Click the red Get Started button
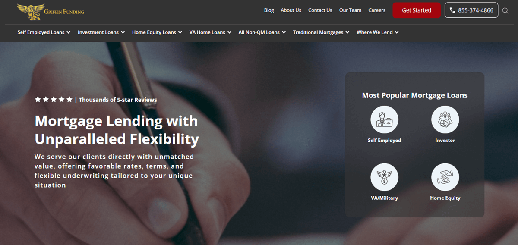 coord(417,10)
